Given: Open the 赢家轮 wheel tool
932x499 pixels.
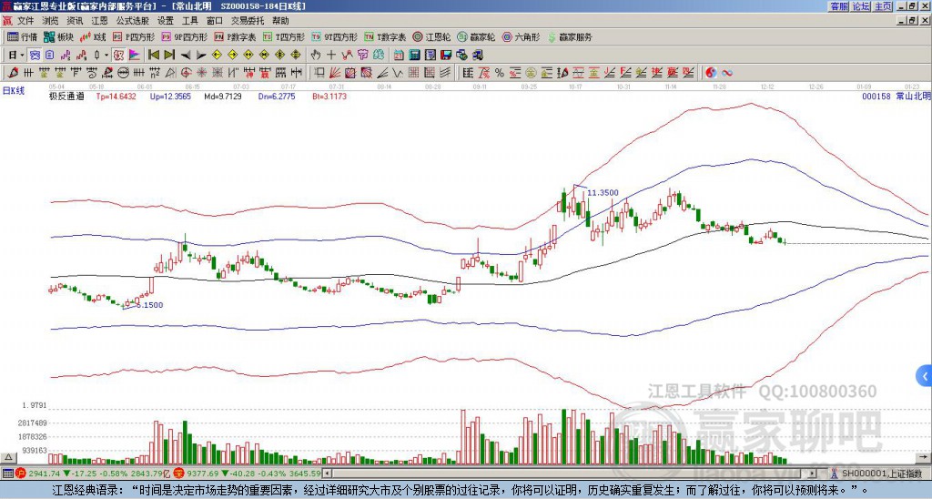Looking at the screenshot, I should click(x=477, y=37).
